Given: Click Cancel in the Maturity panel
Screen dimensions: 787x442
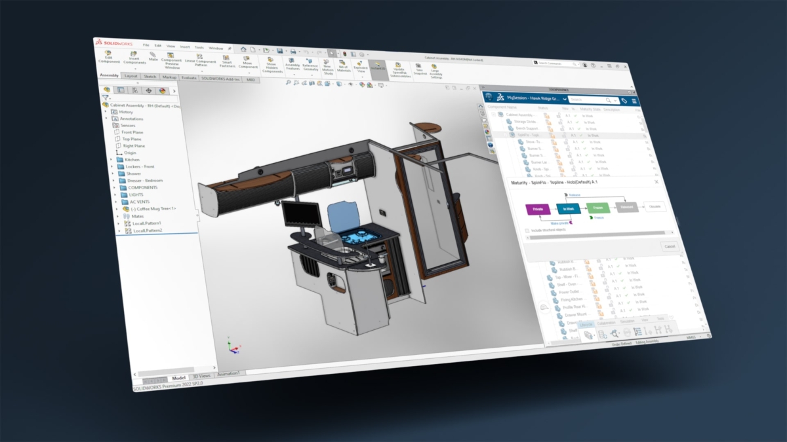Looking at the screenshot, I should (670, 246).
